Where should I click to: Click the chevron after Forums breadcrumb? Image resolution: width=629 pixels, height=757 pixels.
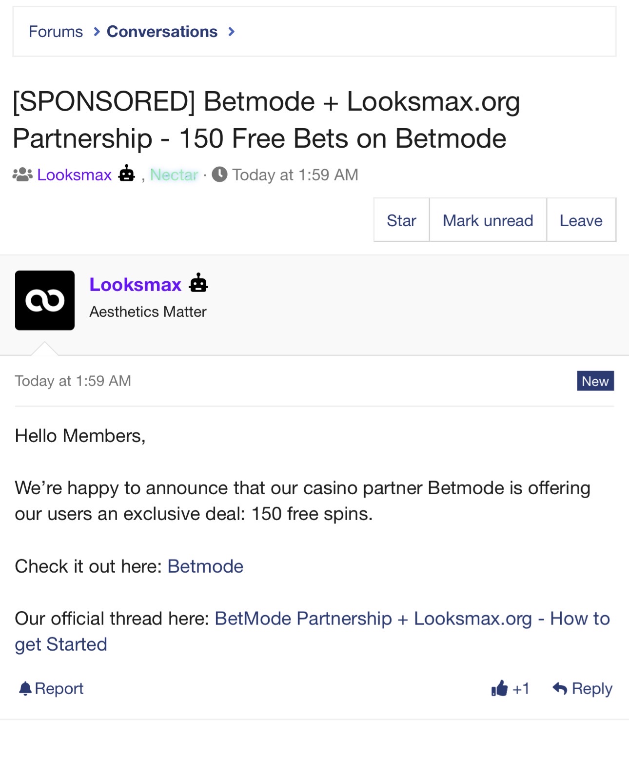tap(97, 32)
